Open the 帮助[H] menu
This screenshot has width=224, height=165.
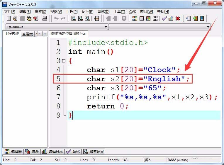click(x=163, y=11)
